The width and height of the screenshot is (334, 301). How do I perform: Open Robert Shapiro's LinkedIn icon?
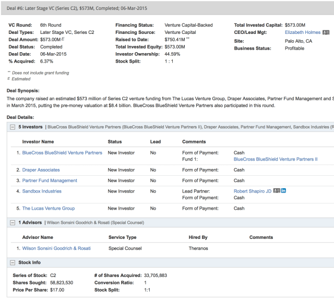coord(283,191)
